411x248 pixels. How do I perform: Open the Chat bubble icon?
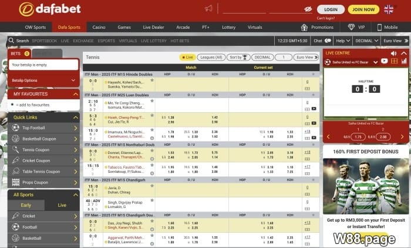(328, 41)
